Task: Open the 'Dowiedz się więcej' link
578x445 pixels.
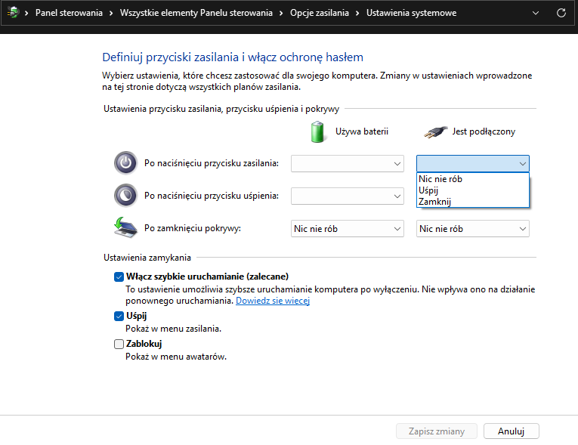Action: point(273,301)
